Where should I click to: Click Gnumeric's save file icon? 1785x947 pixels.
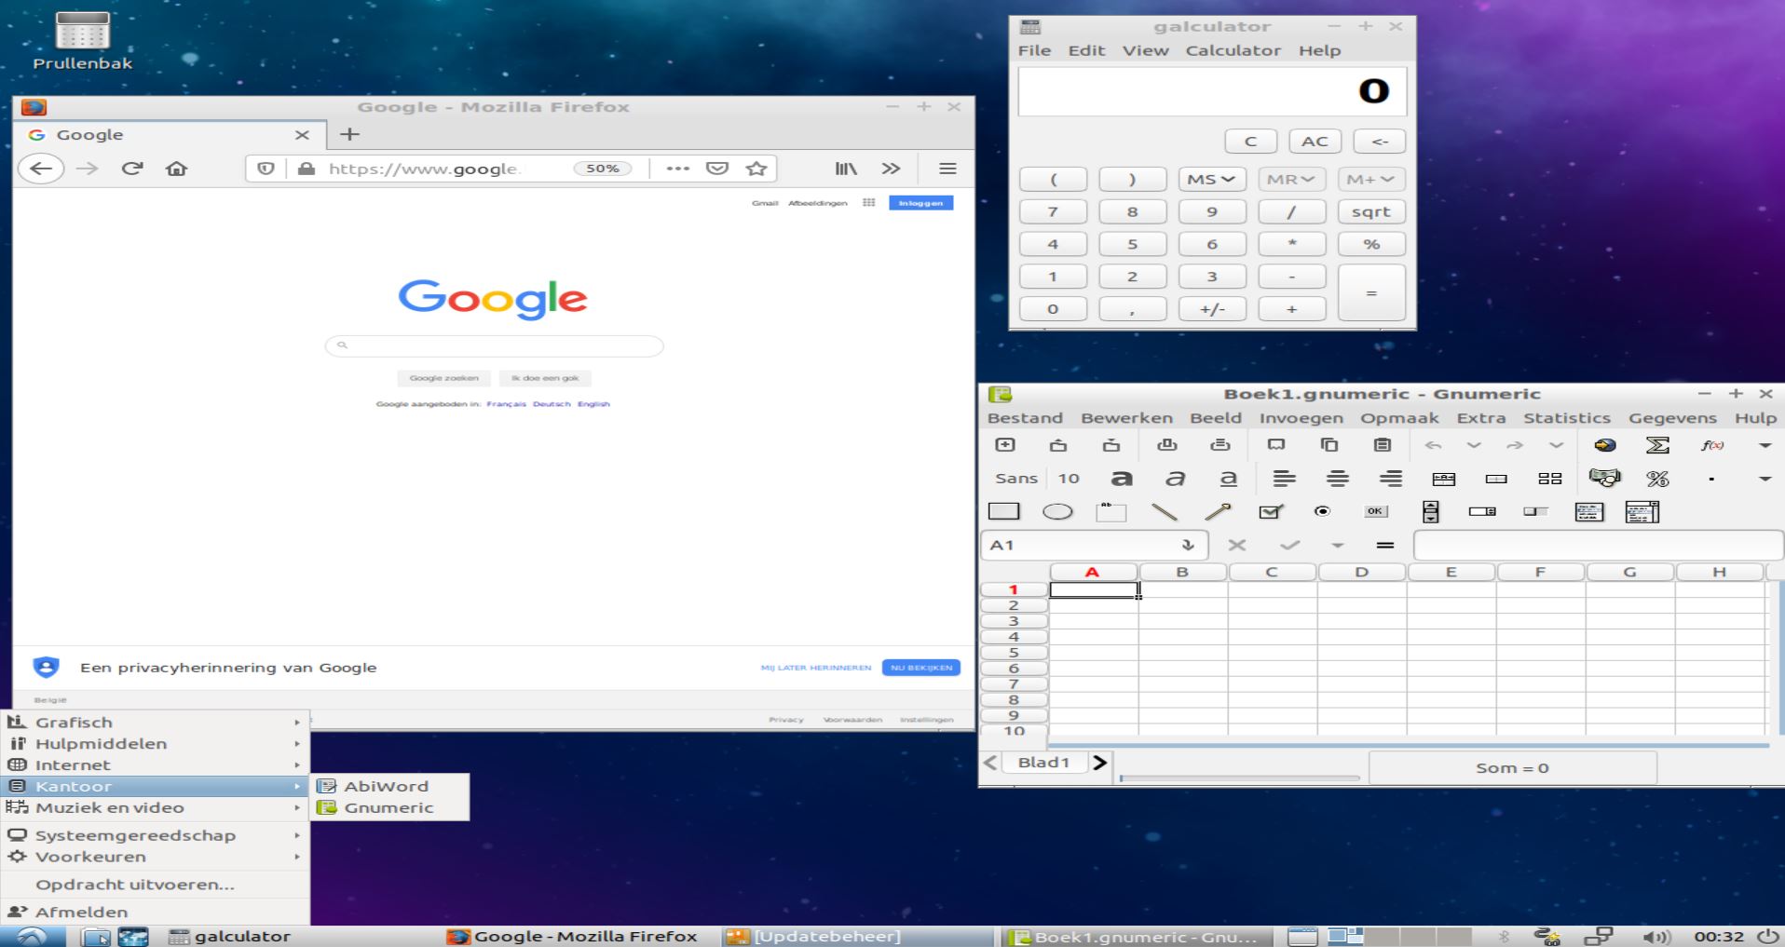pyautogui.click(x=1111, y=445)
